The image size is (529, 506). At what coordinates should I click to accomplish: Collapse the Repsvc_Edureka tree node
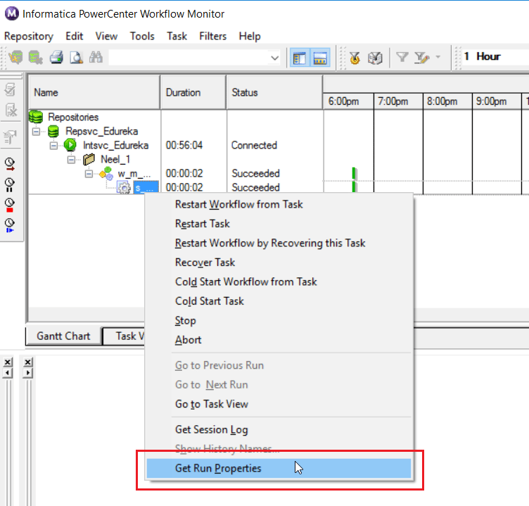tap(36, 132)
